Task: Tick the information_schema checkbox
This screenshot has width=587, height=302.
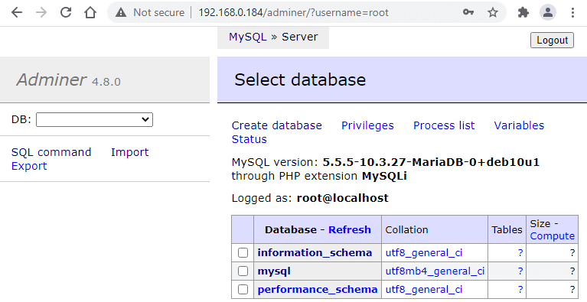Action: click(x=243, y=252)
